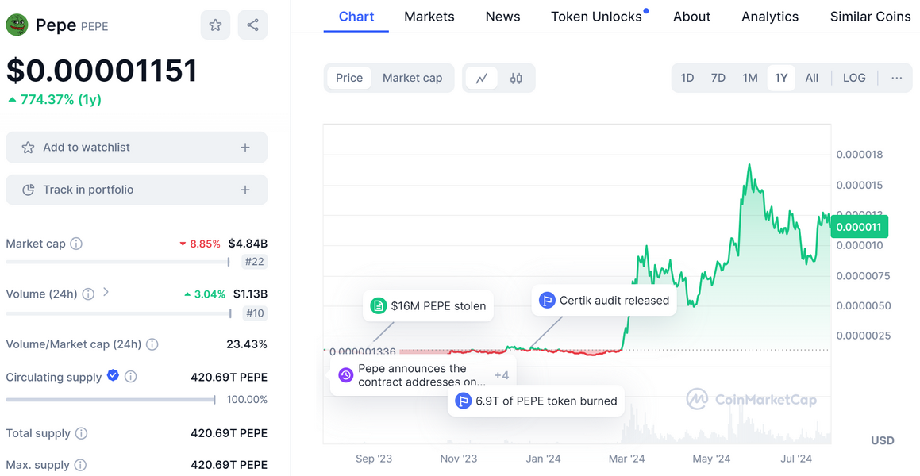Expand Add to watchlist plus
This screenshot has height=476, width=920.
click(245, 148)
